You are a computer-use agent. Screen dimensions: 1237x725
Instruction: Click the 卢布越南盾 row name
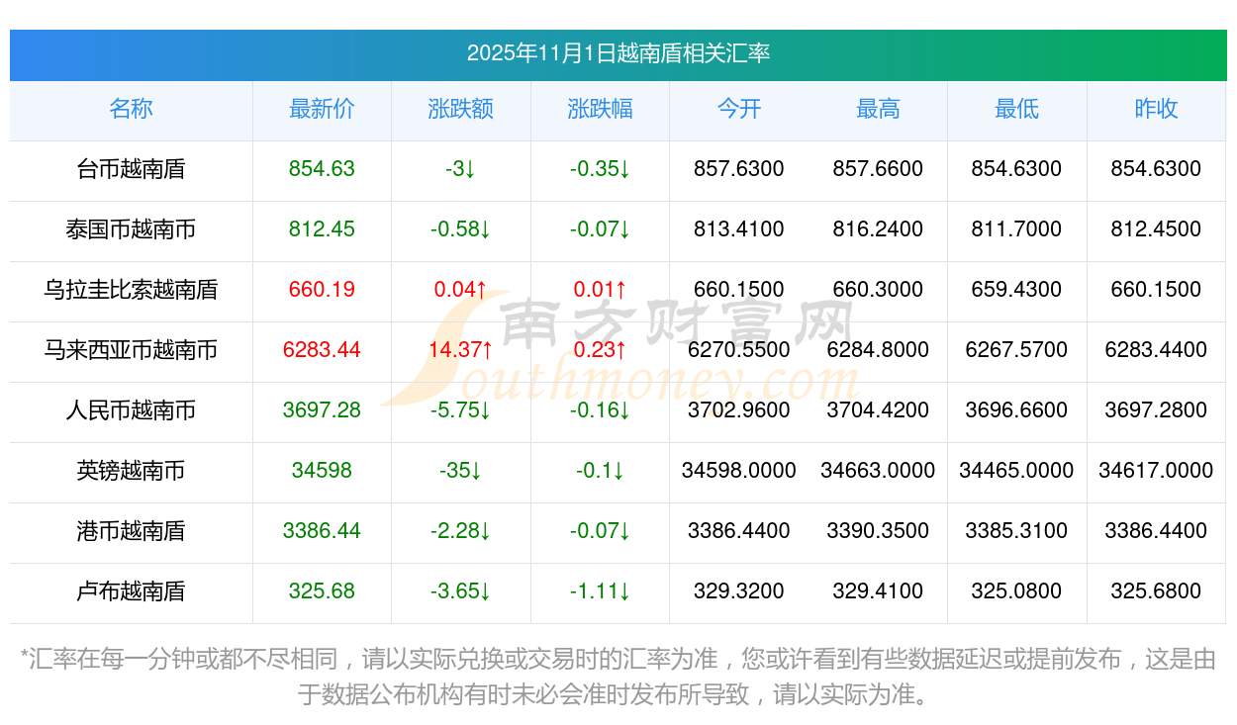click(131, 591)
